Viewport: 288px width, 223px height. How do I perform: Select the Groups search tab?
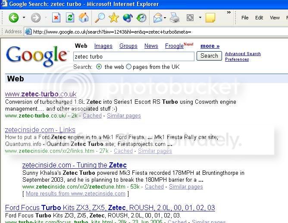pyautogui.click(x=128, y=46)
